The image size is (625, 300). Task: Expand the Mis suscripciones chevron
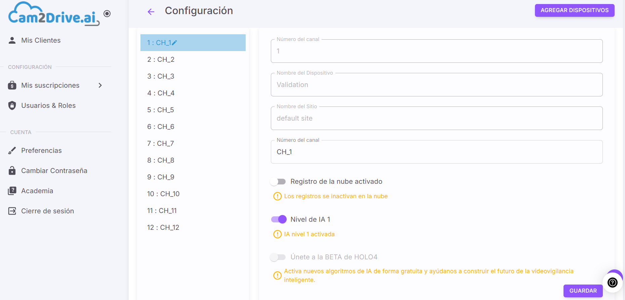[x=100, y=85]
